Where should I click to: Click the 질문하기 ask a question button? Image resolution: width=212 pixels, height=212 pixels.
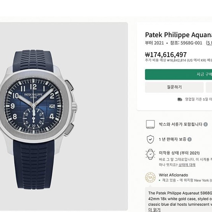pos(174,87)
